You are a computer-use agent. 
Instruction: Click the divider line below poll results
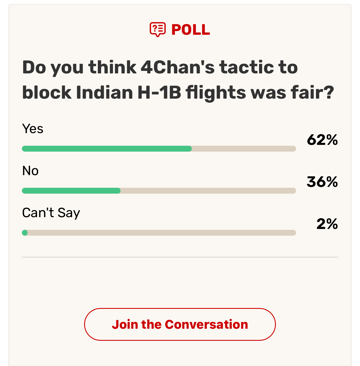pos(180,257)
